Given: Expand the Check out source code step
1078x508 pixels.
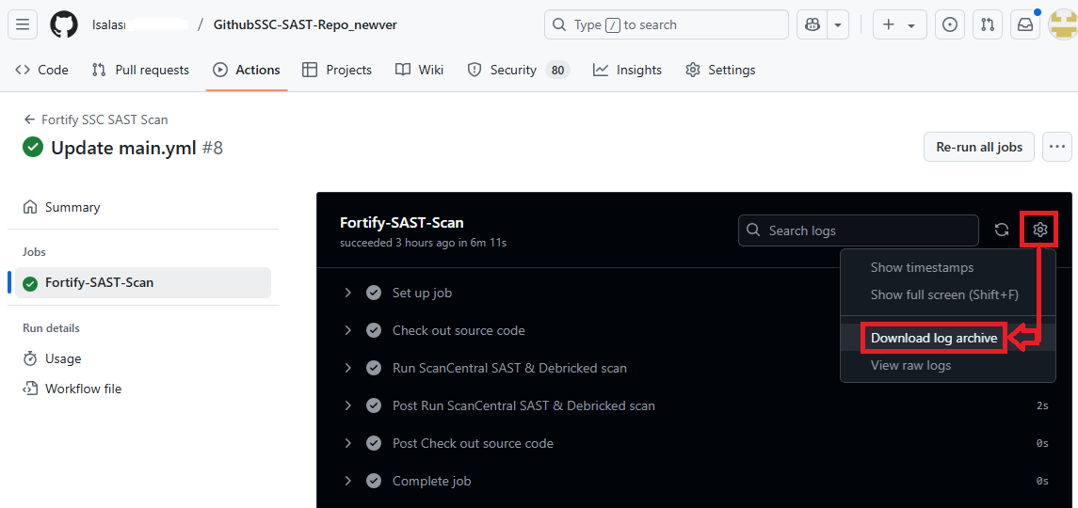Looking at the screenshot, I should (x=347, y=330).
